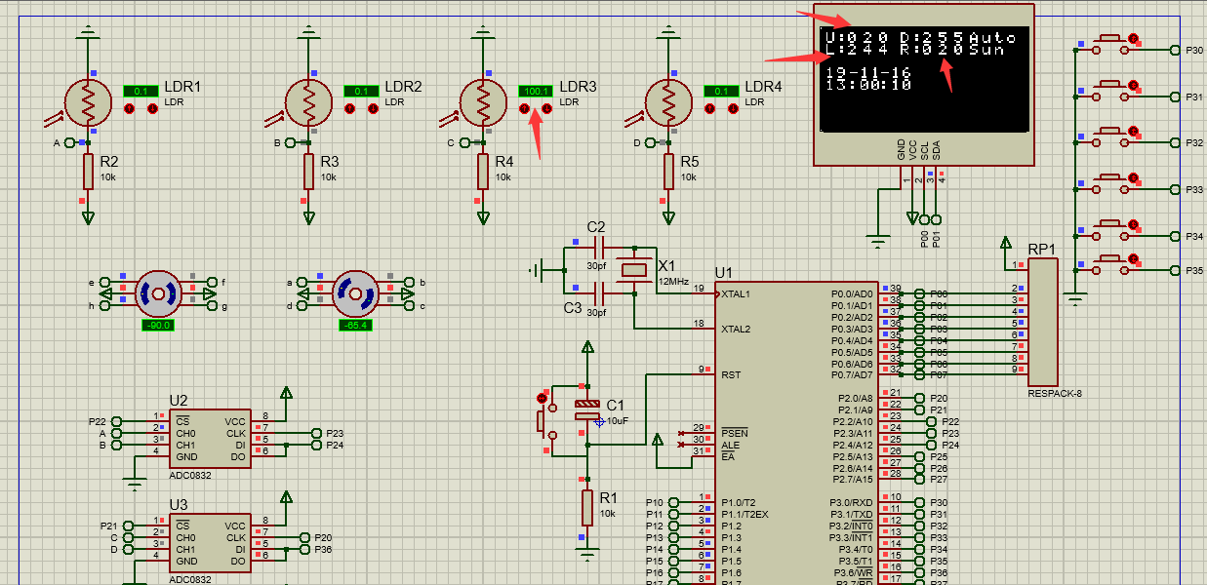
Task: Select the C1 electrolytic capacitor
Action: [586, 409]
